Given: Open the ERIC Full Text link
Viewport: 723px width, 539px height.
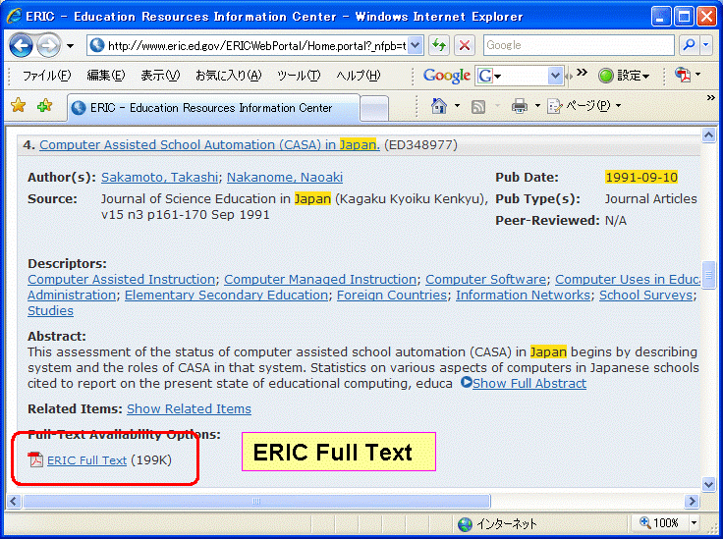Looking at the screenshot, I should (x=86, y=460).
